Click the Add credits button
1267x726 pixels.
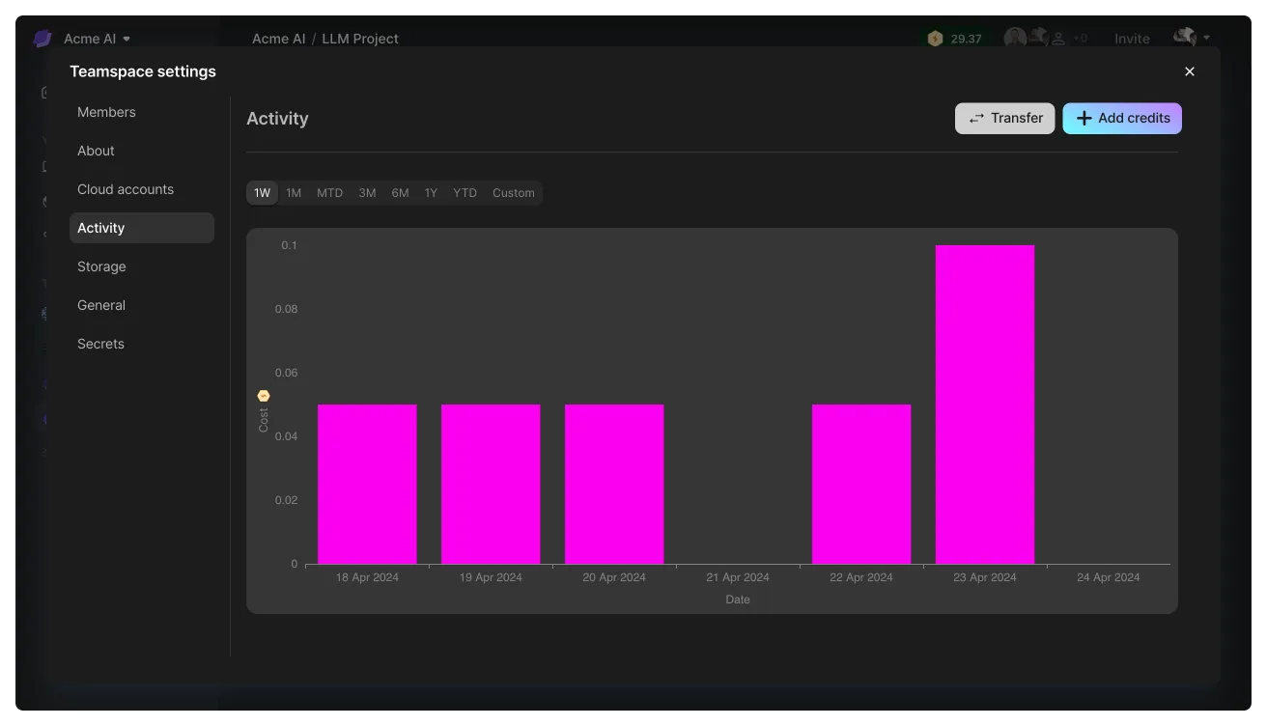click(x=1122, y=118)
